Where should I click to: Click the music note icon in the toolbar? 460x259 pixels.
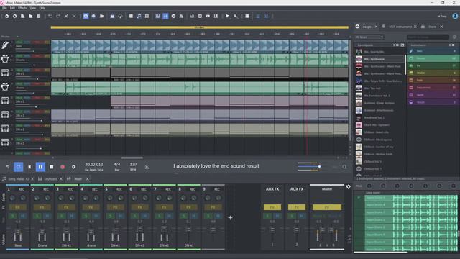(x=139, y=16)
